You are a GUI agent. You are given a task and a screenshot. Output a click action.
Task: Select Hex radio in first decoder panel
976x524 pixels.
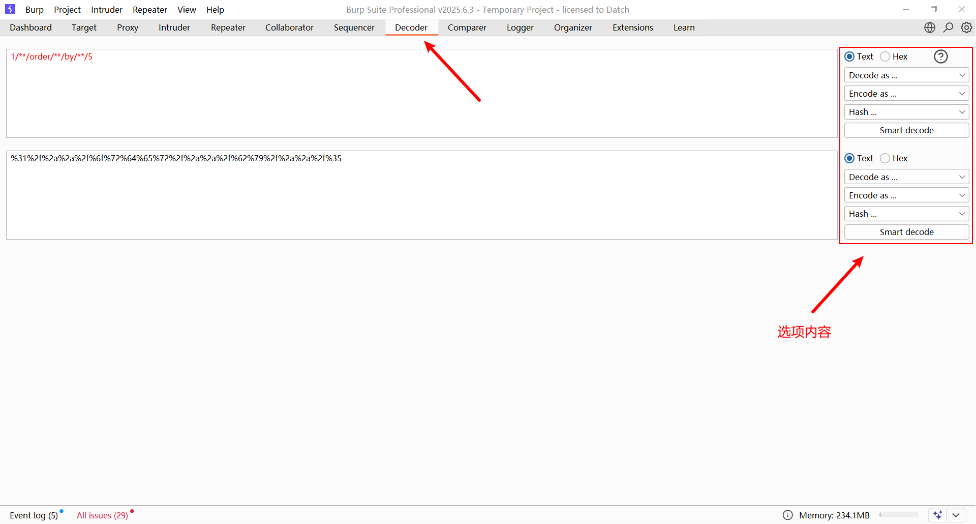[x=885, y=56]
